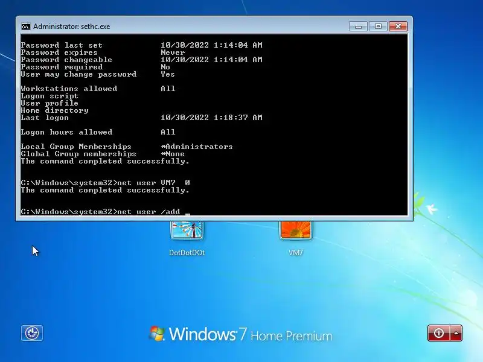Click the DotDotDOt user name label

coord(187,253)
